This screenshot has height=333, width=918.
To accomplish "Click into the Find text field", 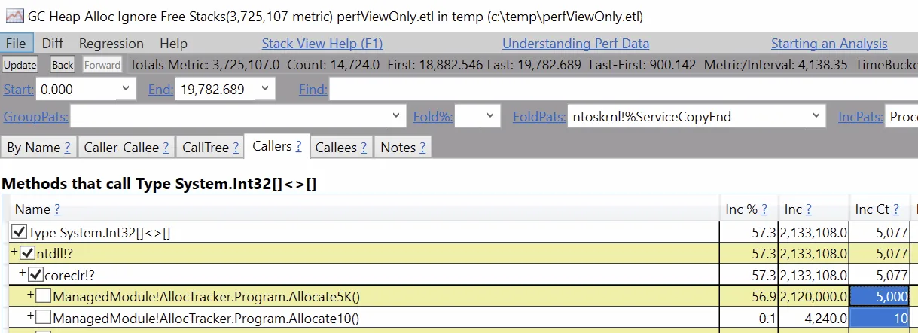I will coord(618,90).
